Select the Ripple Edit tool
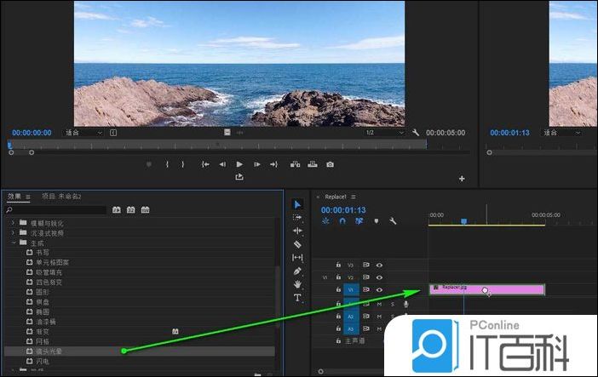Screen dimensions: 598x377 [297, 231]
